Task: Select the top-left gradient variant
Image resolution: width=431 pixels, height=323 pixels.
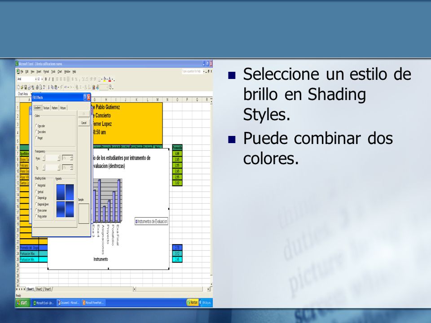Action: [61, 192]
